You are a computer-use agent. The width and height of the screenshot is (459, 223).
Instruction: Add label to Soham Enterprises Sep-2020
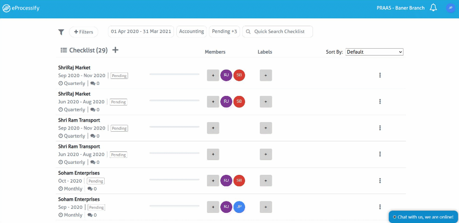pos(266,207)
